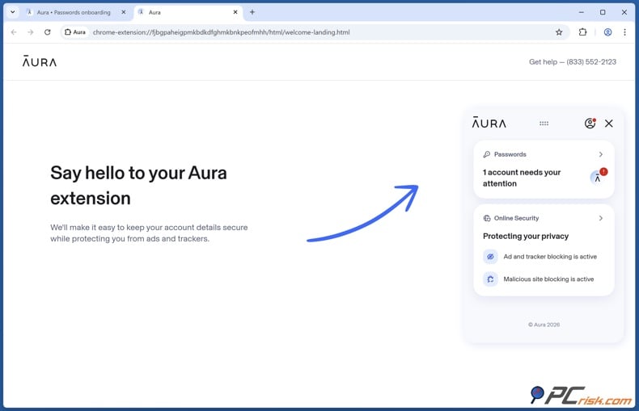Image resolution: width=639 pixels, height=411 pixels.
Task: Close the 'Aura • Passwords onboarding' tab
Action: coord(124,12)
